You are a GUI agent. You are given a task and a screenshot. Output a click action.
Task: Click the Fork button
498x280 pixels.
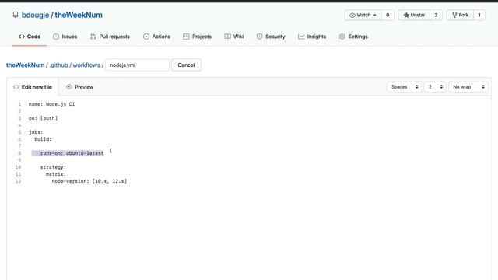click(x=460, y=15)
